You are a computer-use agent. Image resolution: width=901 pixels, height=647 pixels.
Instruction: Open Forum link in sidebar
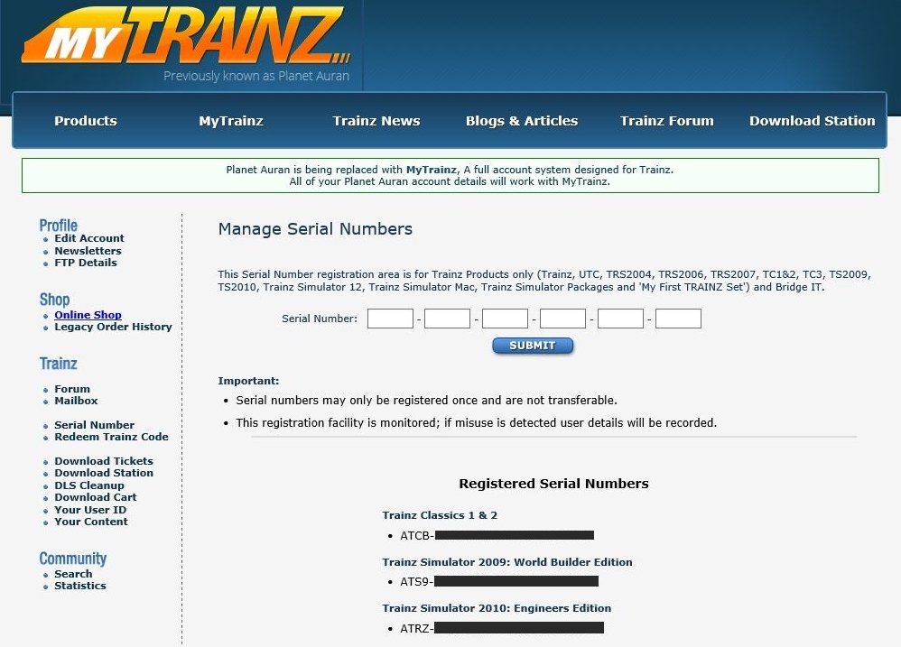(72, 389)
